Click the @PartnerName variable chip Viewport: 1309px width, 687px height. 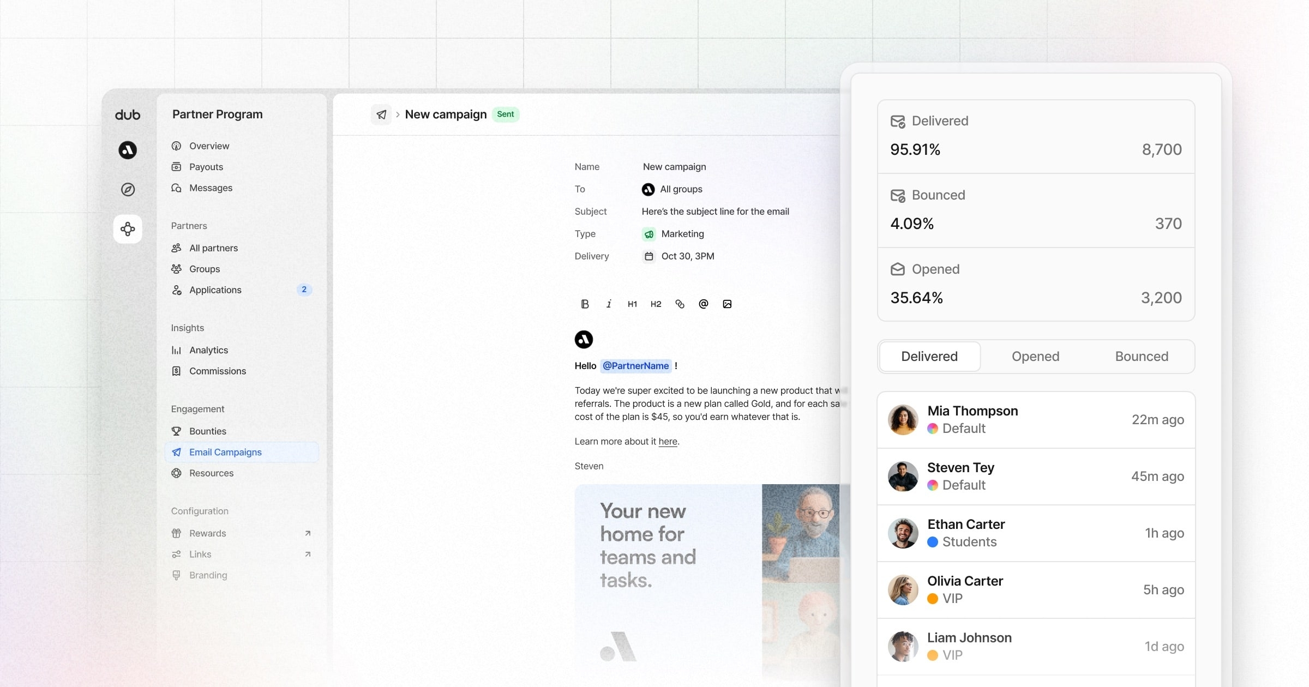pos(635,366)
